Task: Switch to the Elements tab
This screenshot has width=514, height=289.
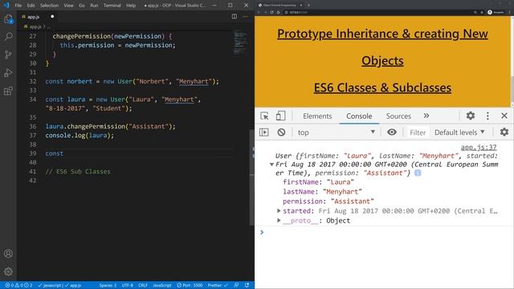Action: pos(317,116)
